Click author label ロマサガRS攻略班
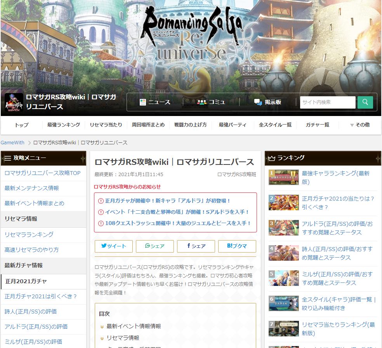 tap(236, 175)
